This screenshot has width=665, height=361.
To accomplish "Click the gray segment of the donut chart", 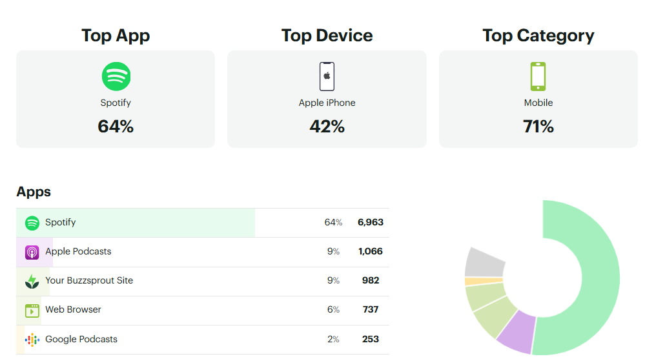I will [x=486, y=262].
